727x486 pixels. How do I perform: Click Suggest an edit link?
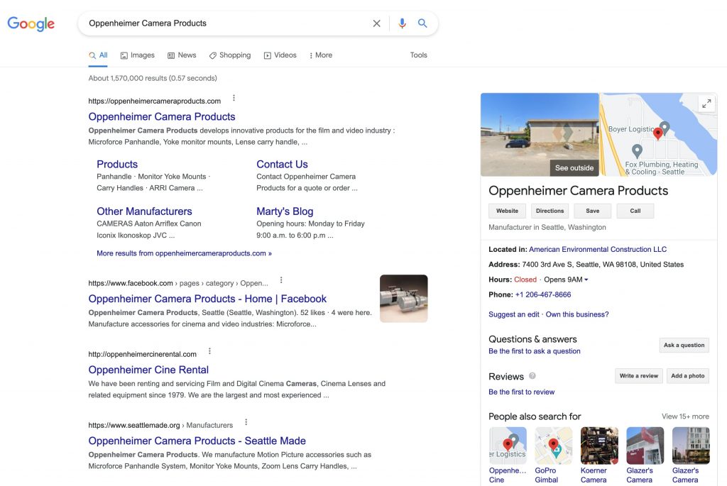(x=514, y=314)
